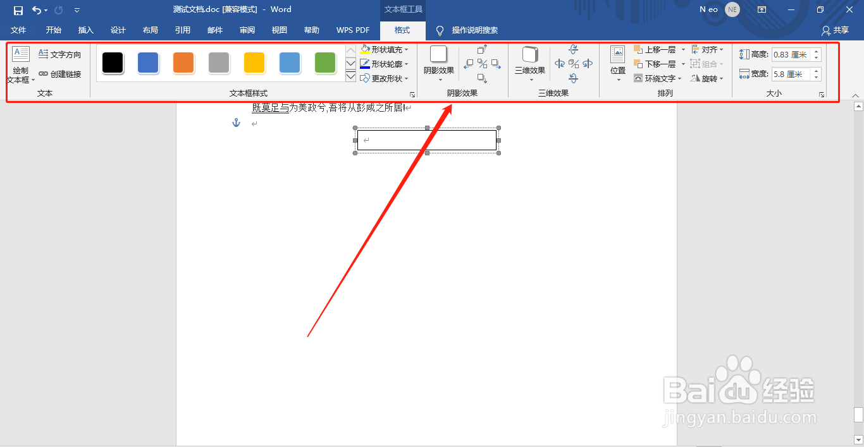Click the Redo icon in title bar
This screenshot has height=447, width=864.
(59, 10)
